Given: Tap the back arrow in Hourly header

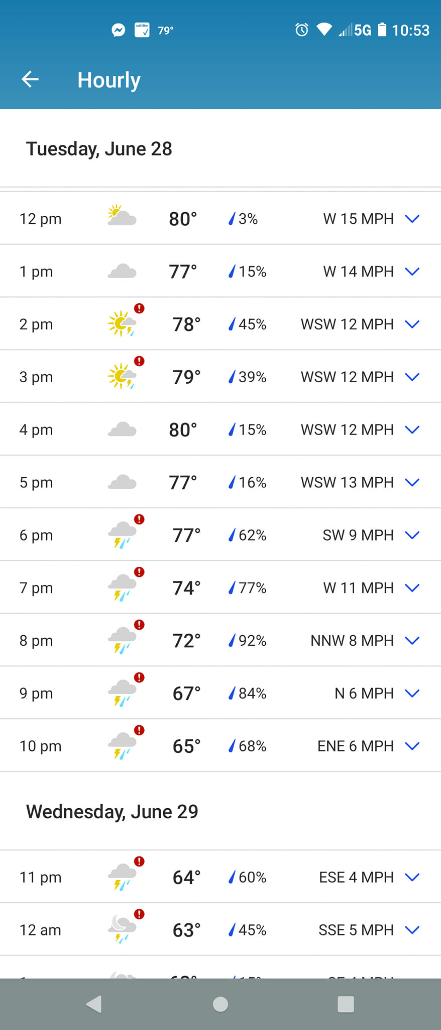Looking at the screenshot, I should point(30,79).
